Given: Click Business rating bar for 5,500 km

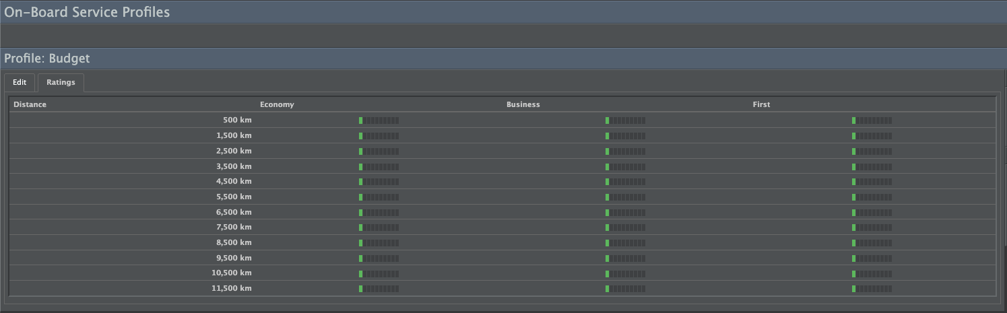Looking at the screenshot, I should coord(625,197).
